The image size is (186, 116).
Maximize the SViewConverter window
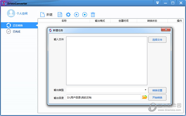click(x=173, y=3)
